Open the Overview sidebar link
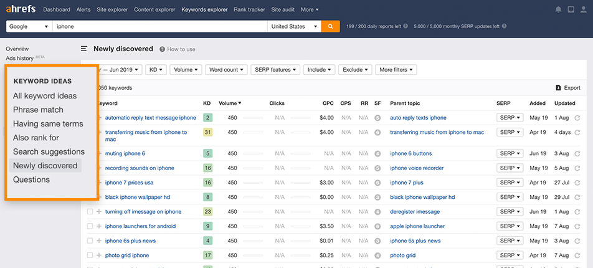This screenshot has height=268, width=593. (x=17, y=49)
